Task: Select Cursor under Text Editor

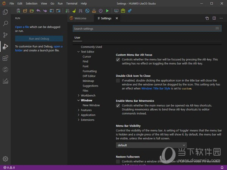Action: tap(87, 57)
